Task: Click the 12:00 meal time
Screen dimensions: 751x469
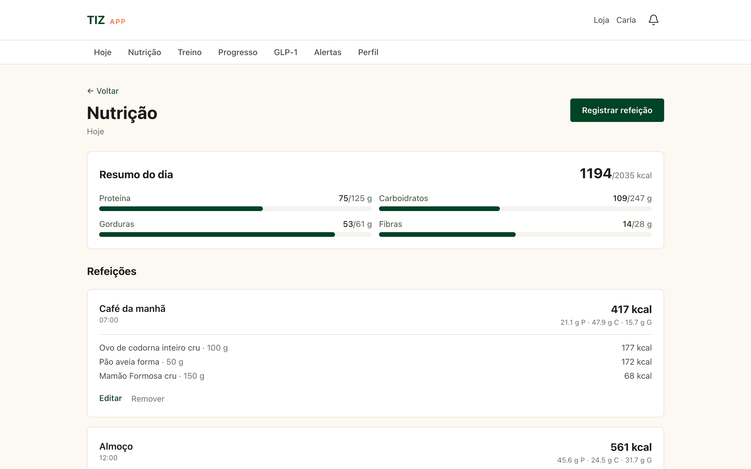Action: pyautogui.click(x=108, y=458)
